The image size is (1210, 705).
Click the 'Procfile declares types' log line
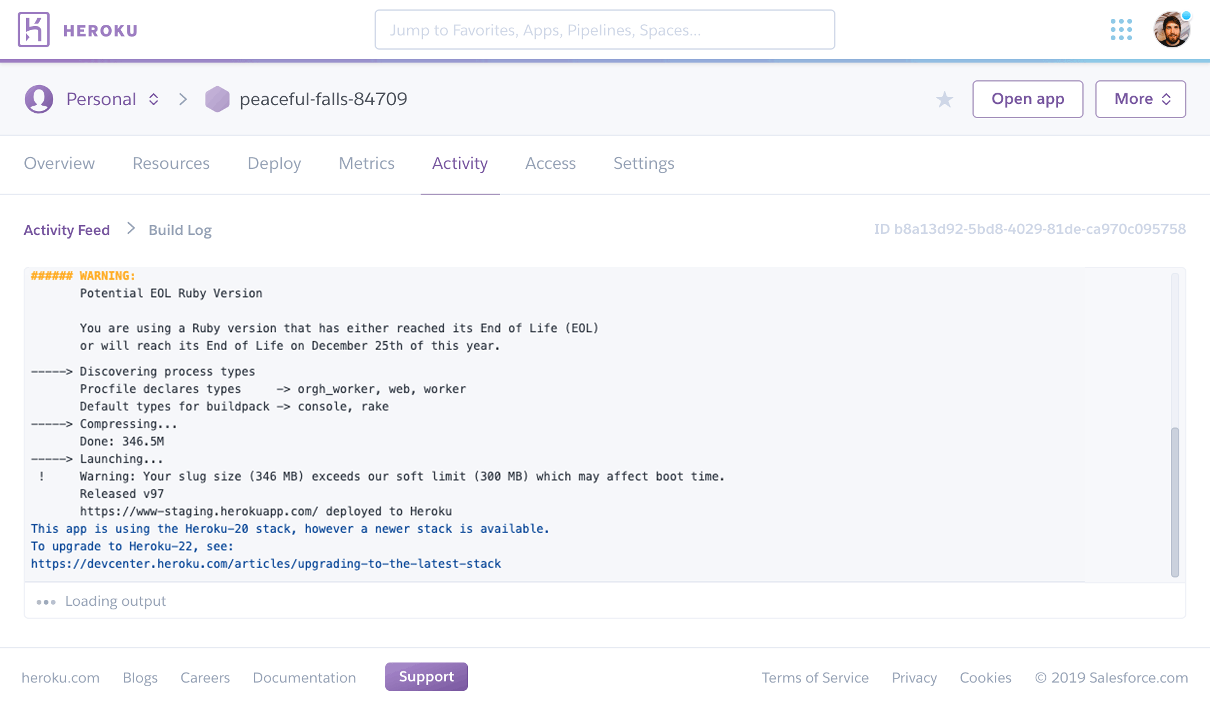pyautogui.click(x=273, y=389)
